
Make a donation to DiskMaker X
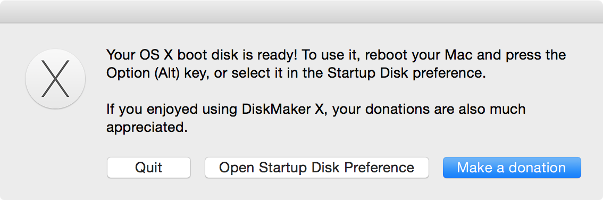pyautogui.click(x=512, y=168)
